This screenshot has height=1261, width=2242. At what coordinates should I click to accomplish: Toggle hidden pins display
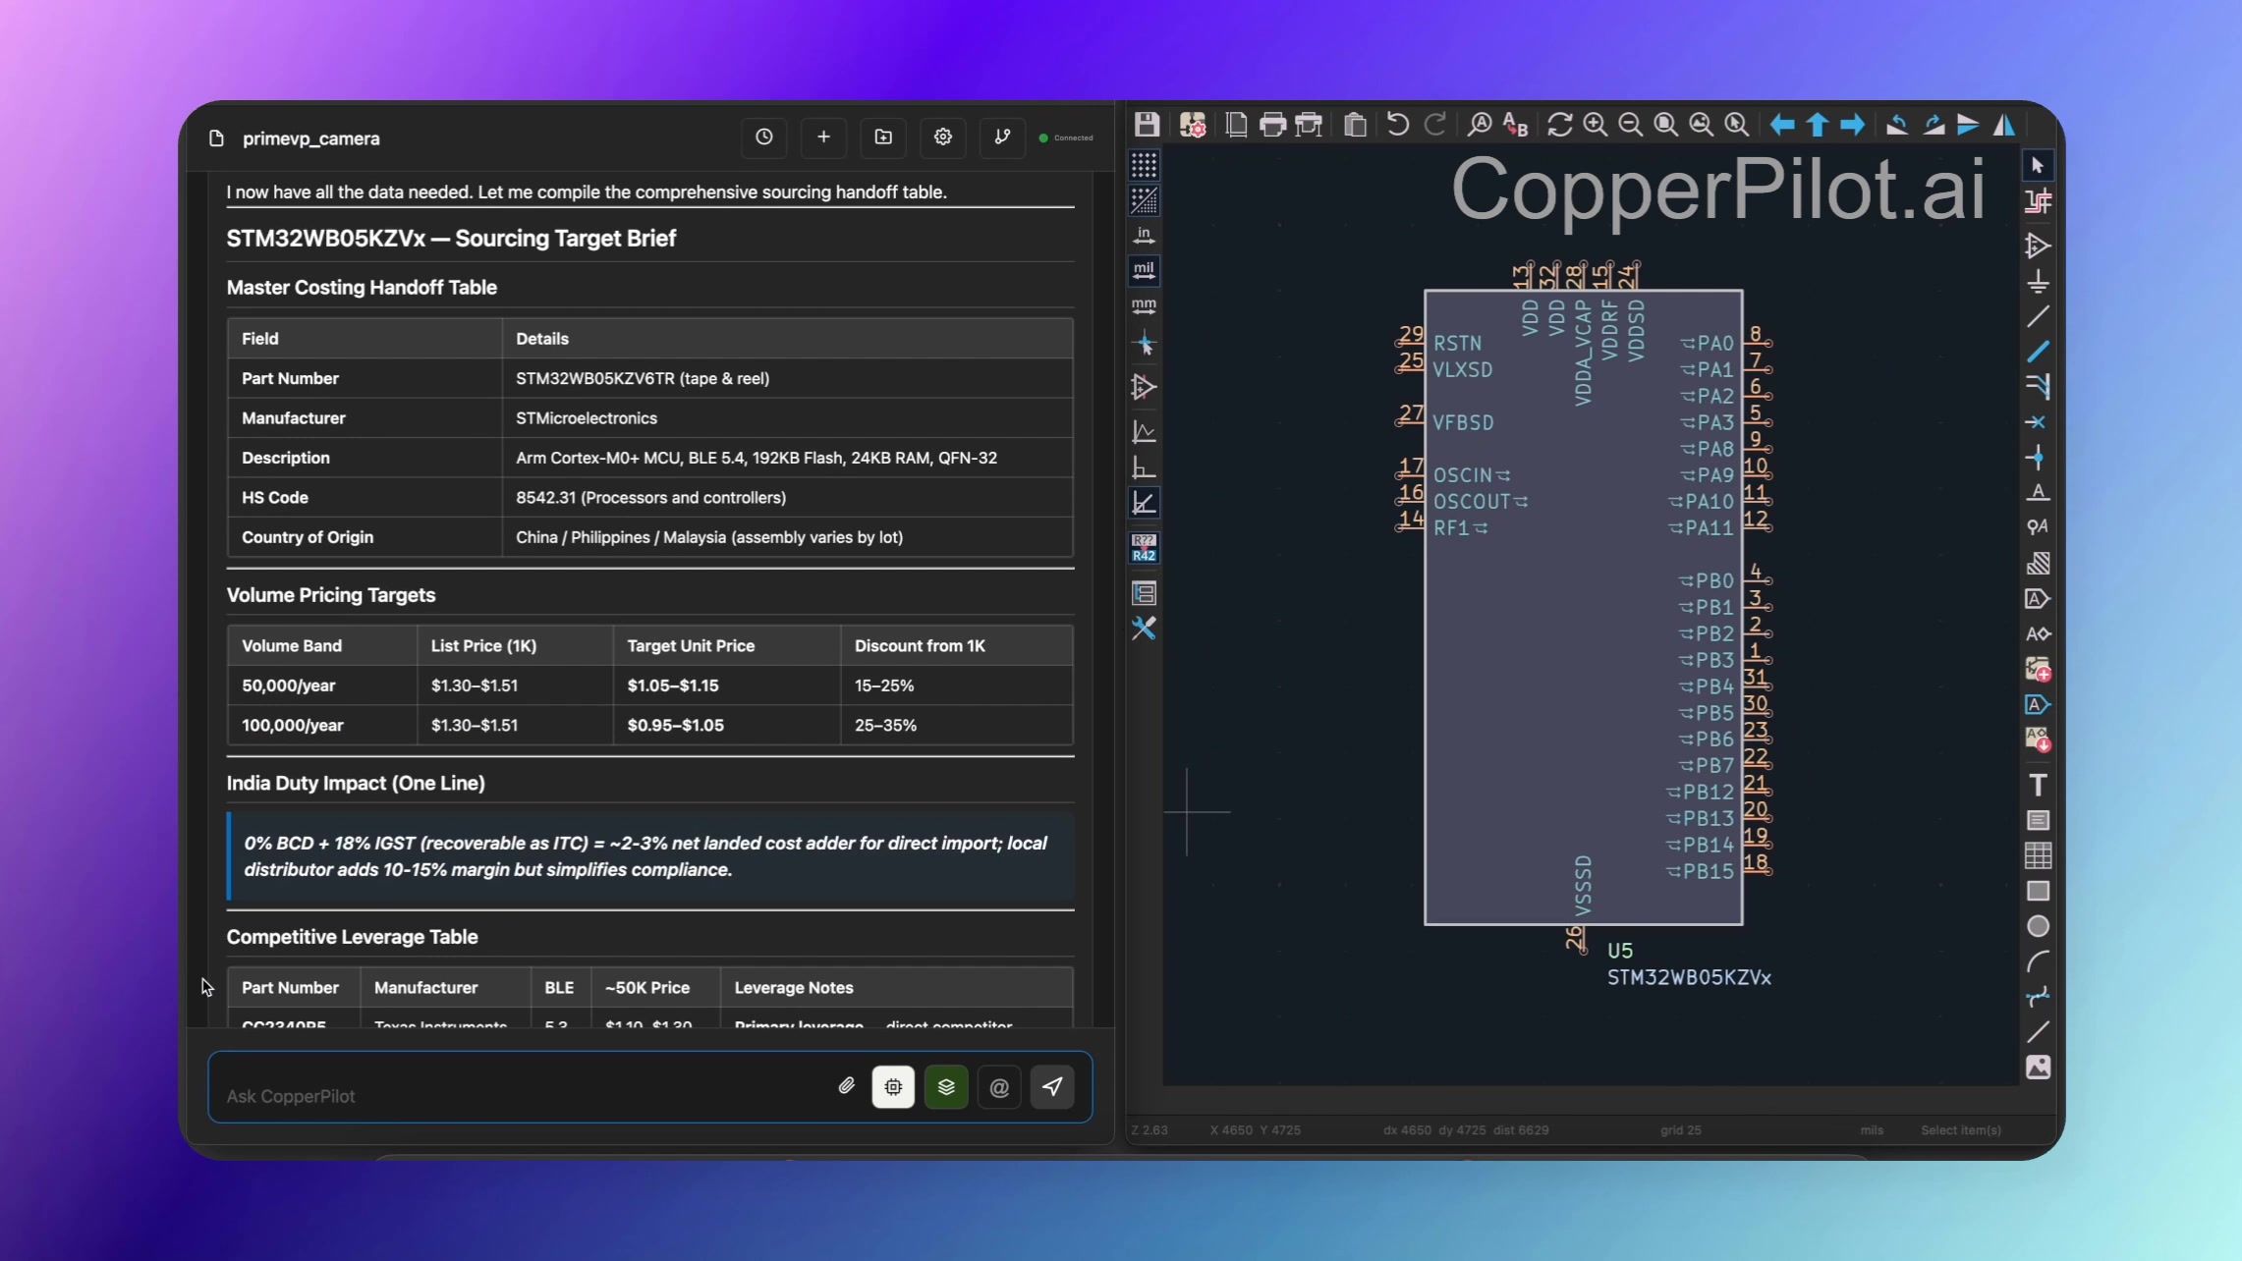pos(1144,387)
